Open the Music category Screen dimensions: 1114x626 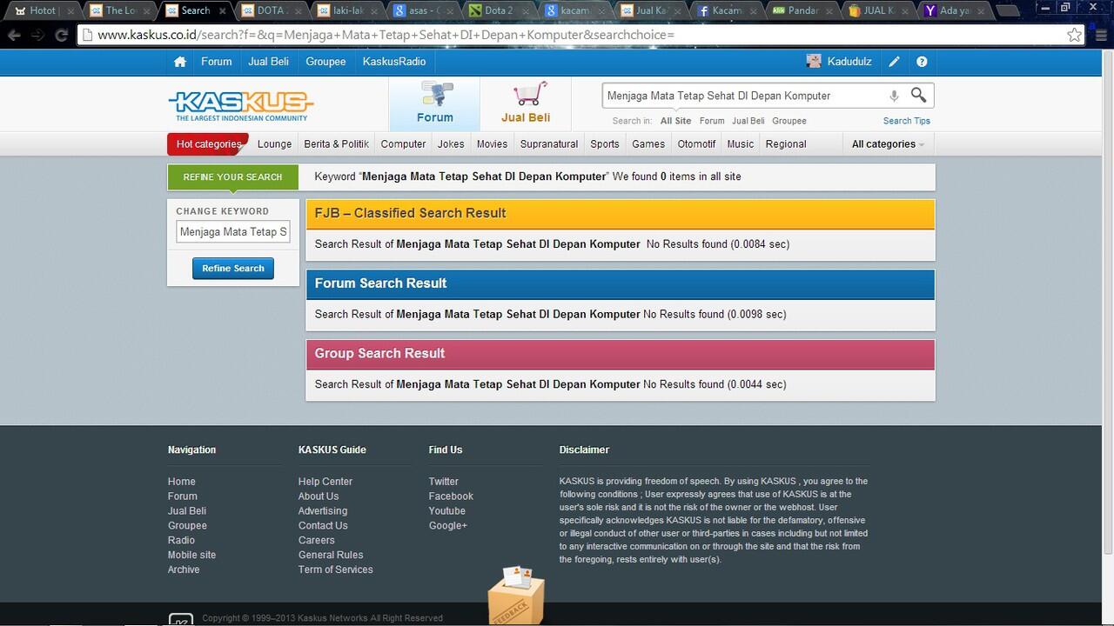click(x=741, y=144)
